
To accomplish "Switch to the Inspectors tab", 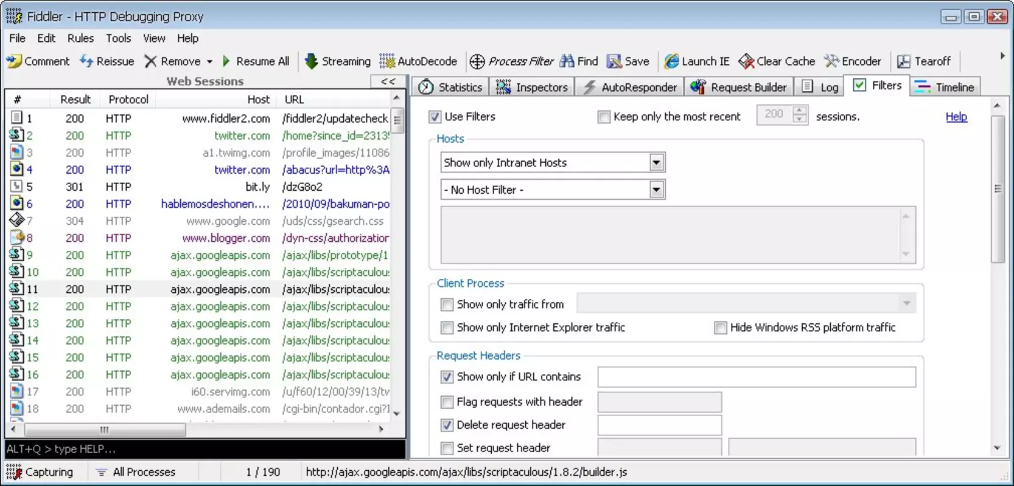I will [x=531, y=87].
